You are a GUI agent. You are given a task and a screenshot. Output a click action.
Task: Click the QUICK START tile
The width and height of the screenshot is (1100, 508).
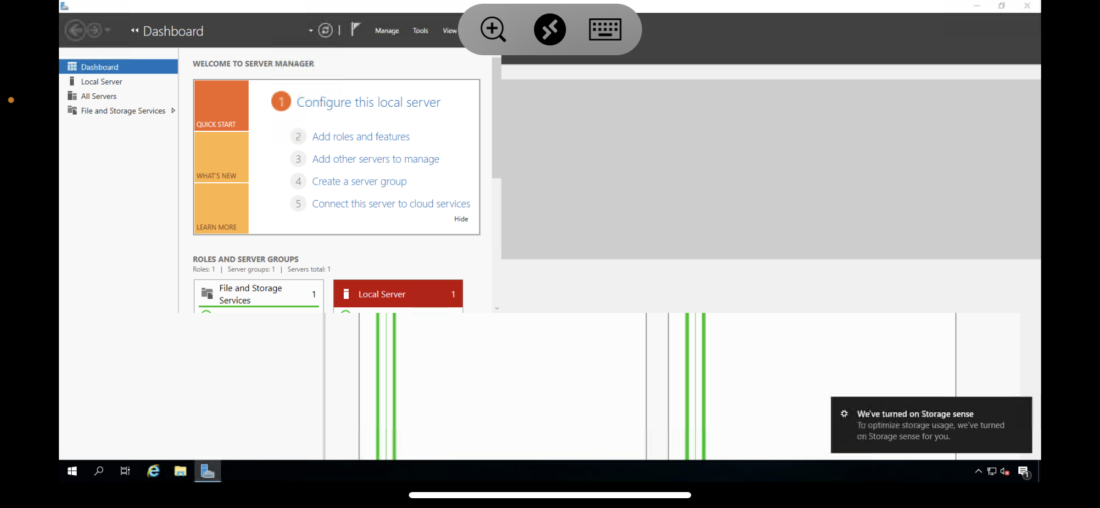coord(221,106)
